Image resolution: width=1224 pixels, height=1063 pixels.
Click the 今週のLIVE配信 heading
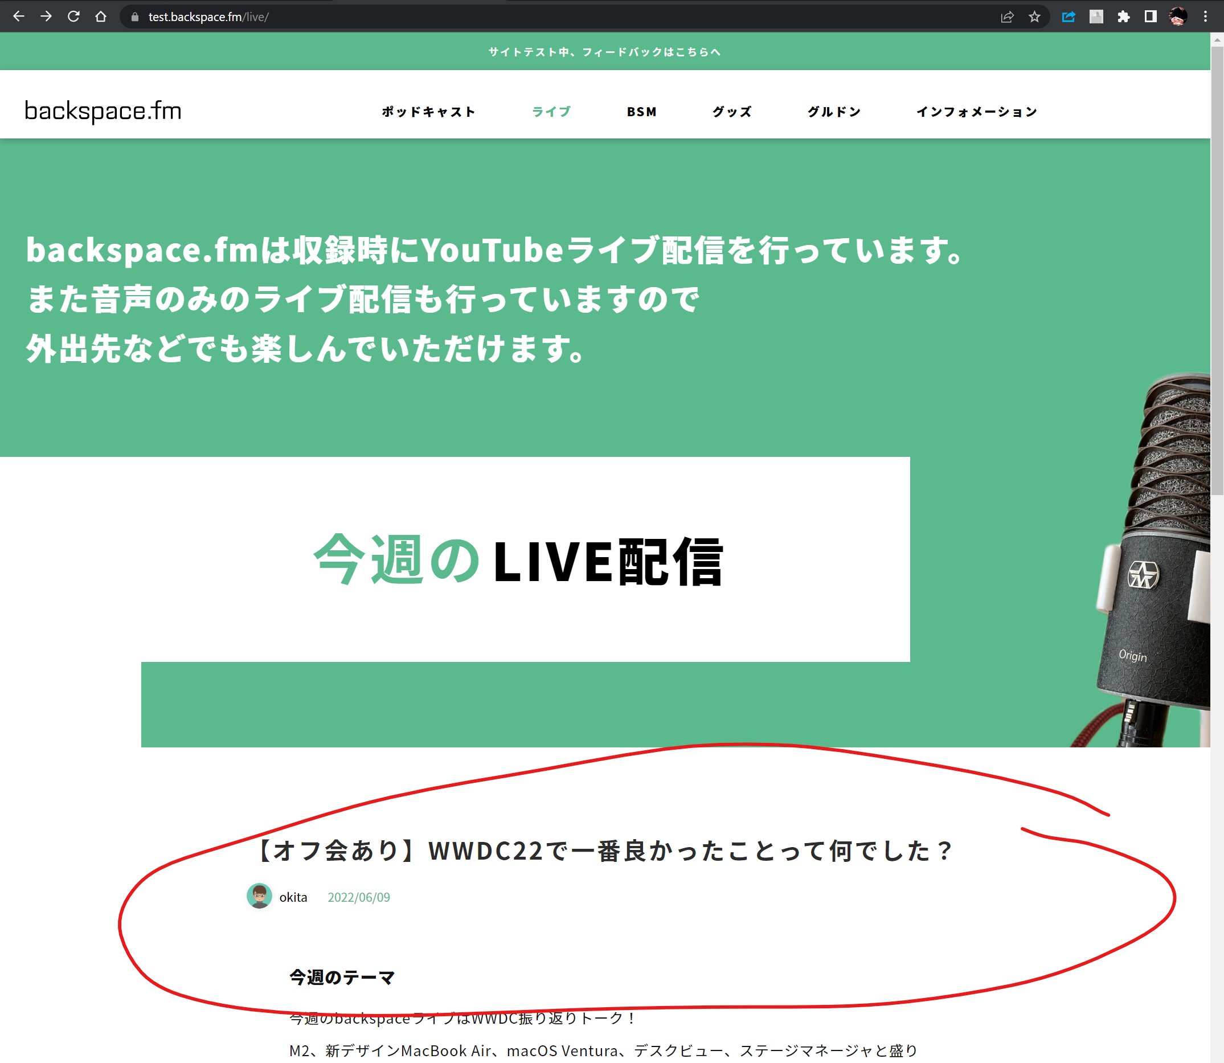(x=518, y=561)
